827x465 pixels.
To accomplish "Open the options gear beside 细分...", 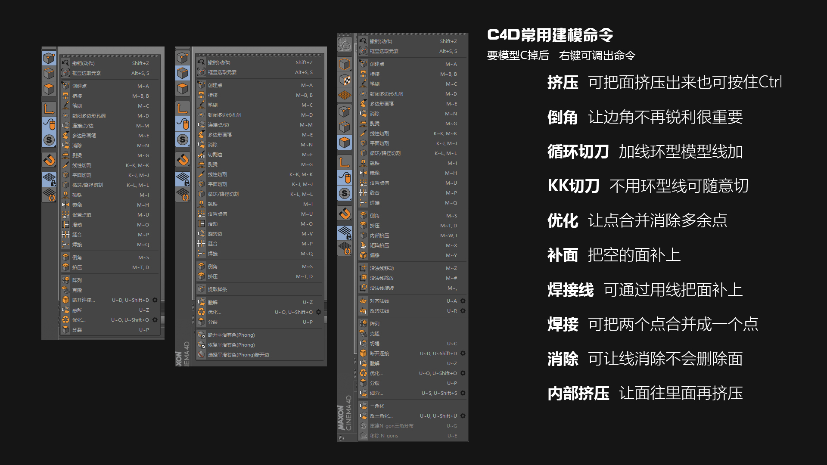I will click(463, 393).
